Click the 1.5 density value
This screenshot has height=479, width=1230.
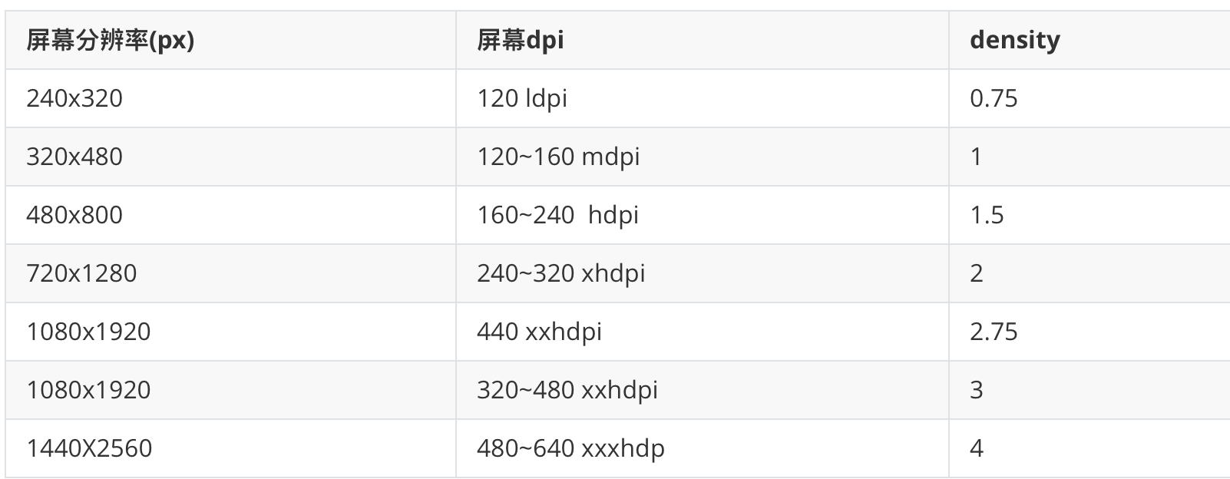(x=987, y=215)
